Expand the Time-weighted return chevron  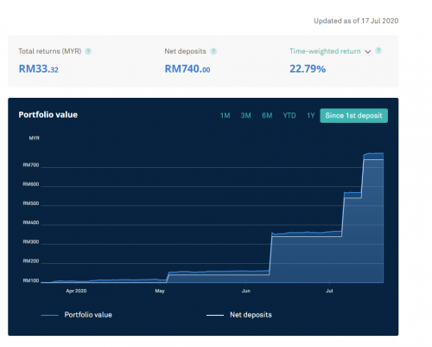[x=368, y=52]
